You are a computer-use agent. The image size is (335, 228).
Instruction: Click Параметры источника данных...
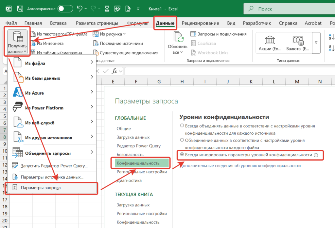point(52,177)
